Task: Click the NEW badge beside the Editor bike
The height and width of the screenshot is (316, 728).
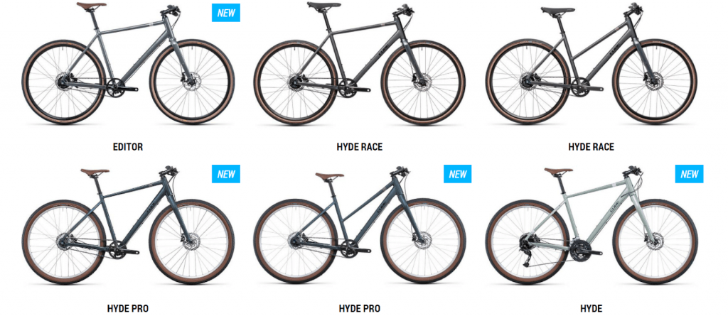Action: click(x=225, y=13)
